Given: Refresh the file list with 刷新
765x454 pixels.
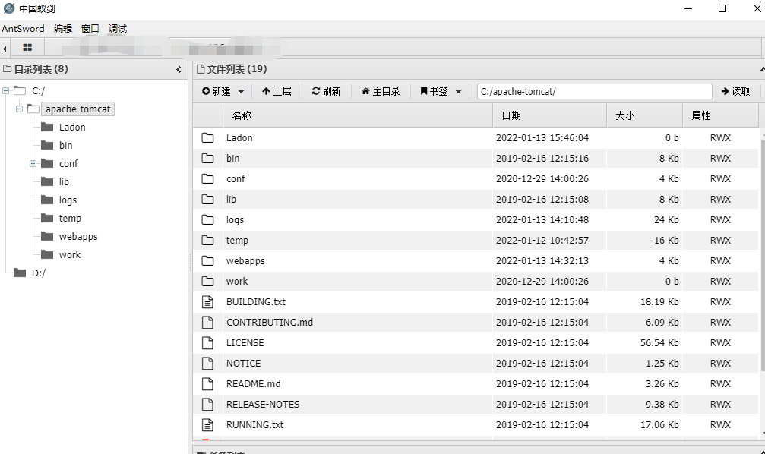Looking at the screenshot, I should [327, 91].
